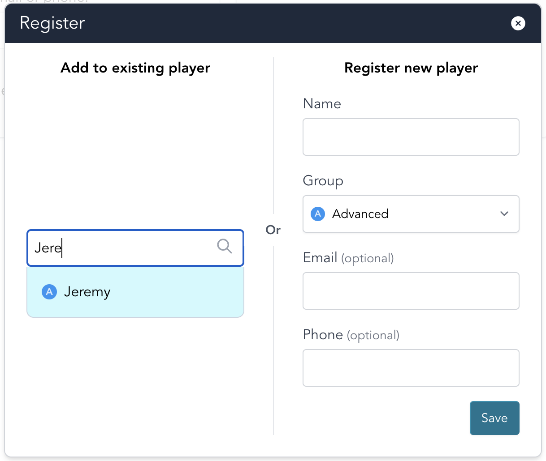
Task: Click the Register dialog title
Action: [52, 23]
